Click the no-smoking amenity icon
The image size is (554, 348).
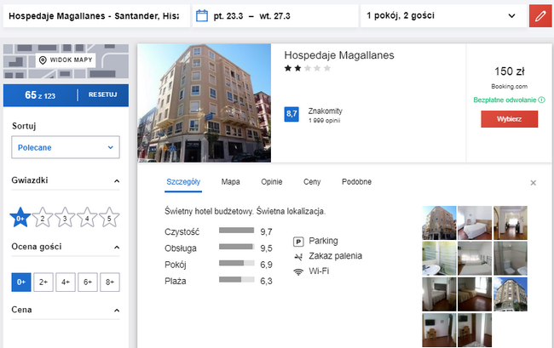coord(298,257)
